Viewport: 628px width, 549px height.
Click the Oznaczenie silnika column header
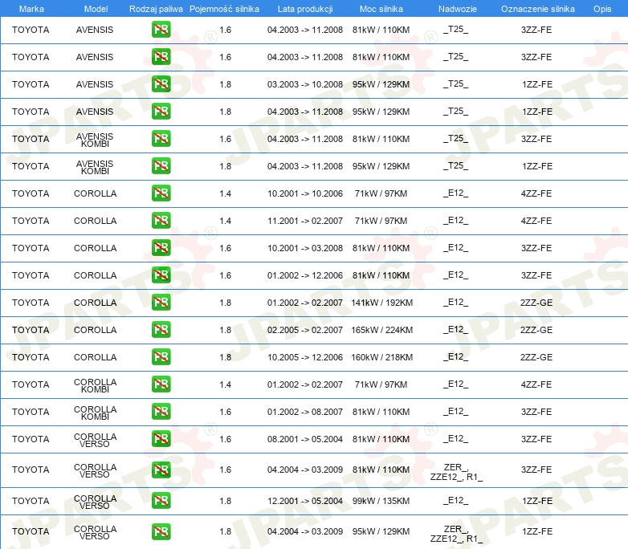coord(538,9)
